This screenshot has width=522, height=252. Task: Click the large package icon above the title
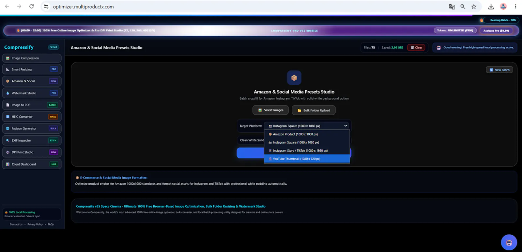coord(294,78)
